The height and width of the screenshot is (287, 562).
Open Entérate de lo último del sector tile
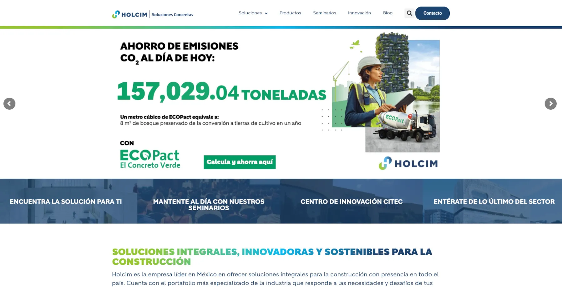[492, 201]
